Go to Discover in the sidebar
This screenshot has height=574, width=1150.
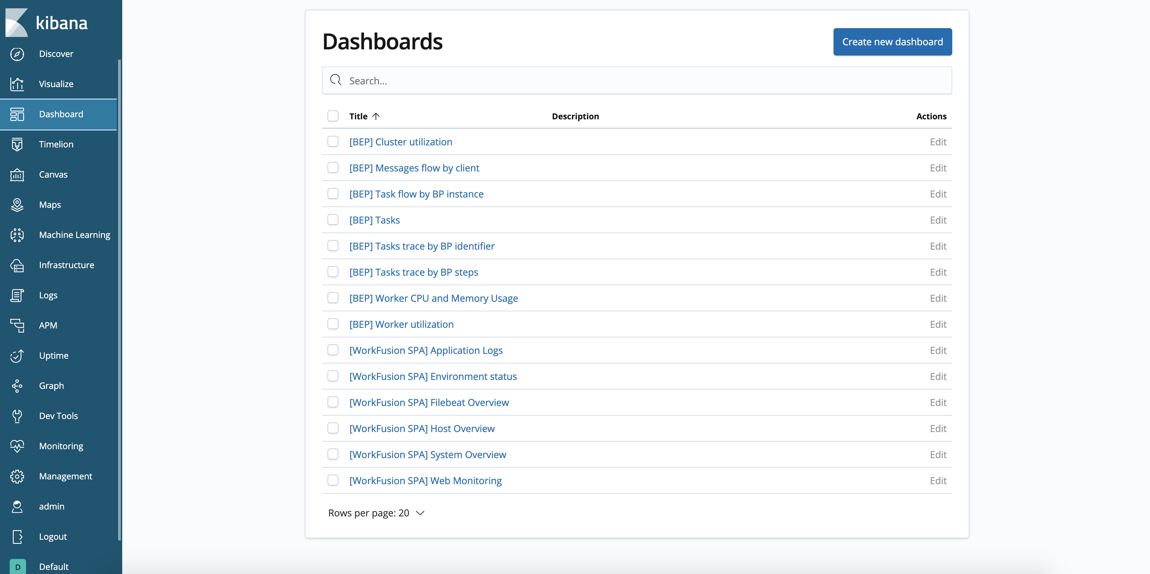(56, 54)
